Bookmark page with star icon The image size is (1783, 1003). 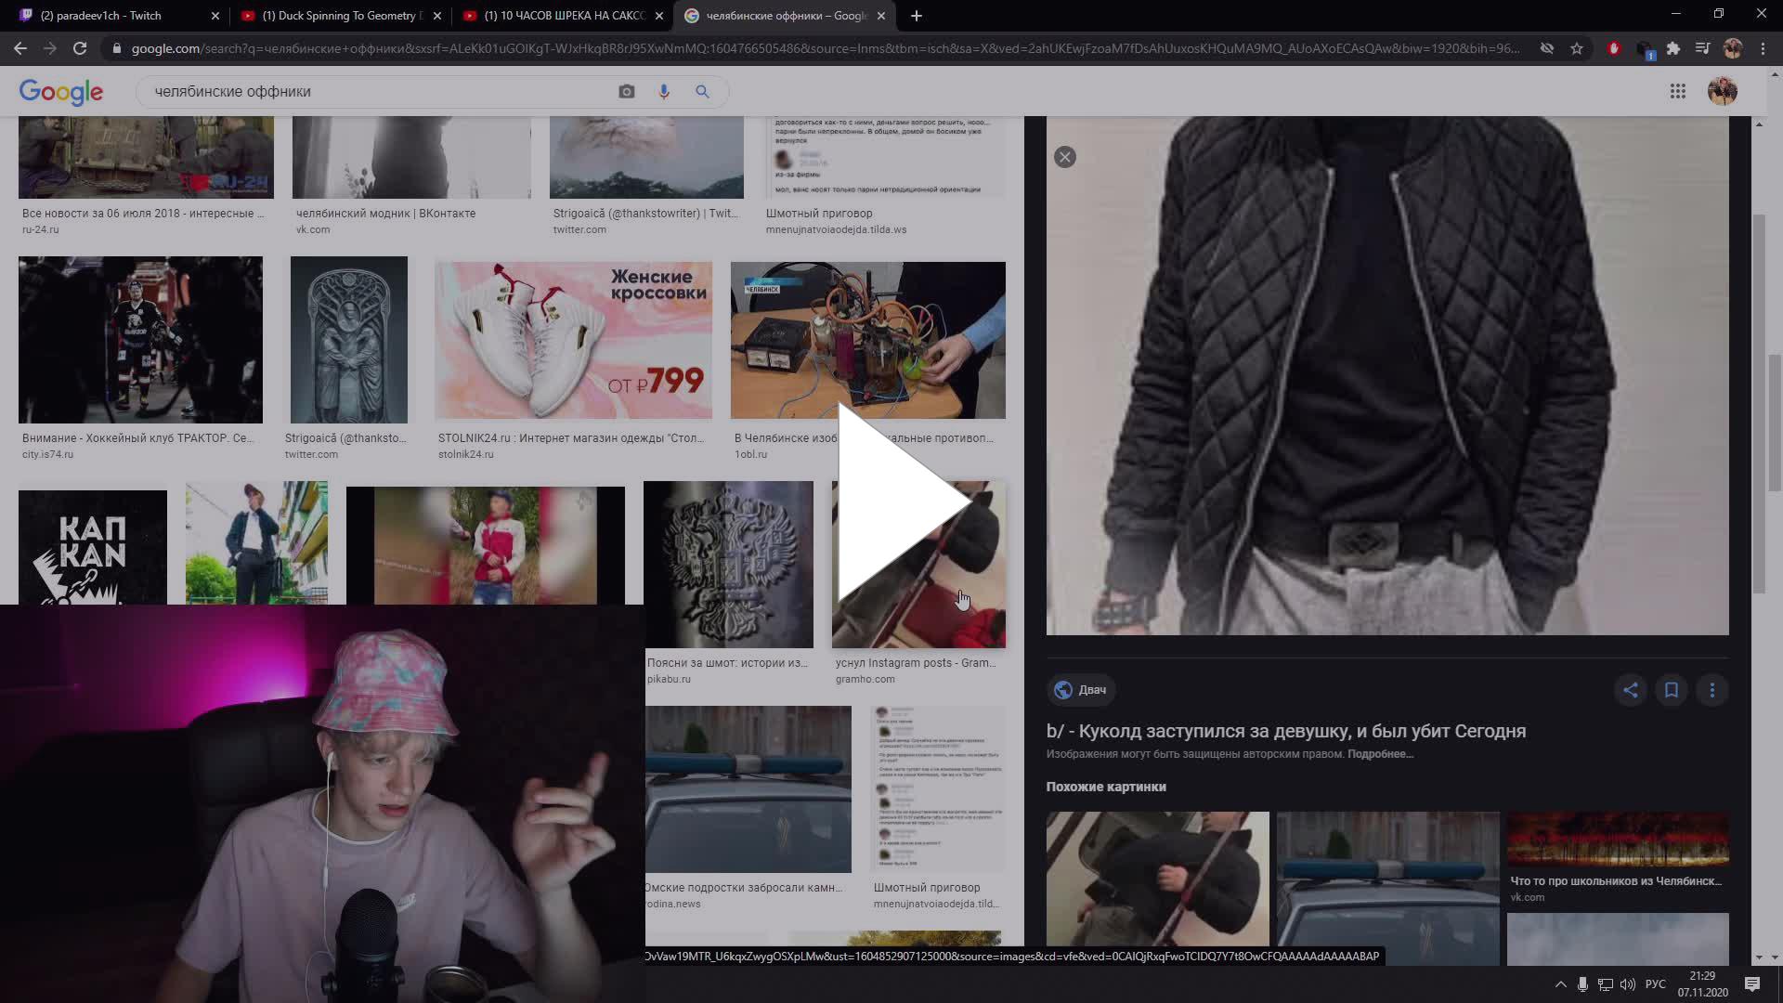pos(1577,48)
